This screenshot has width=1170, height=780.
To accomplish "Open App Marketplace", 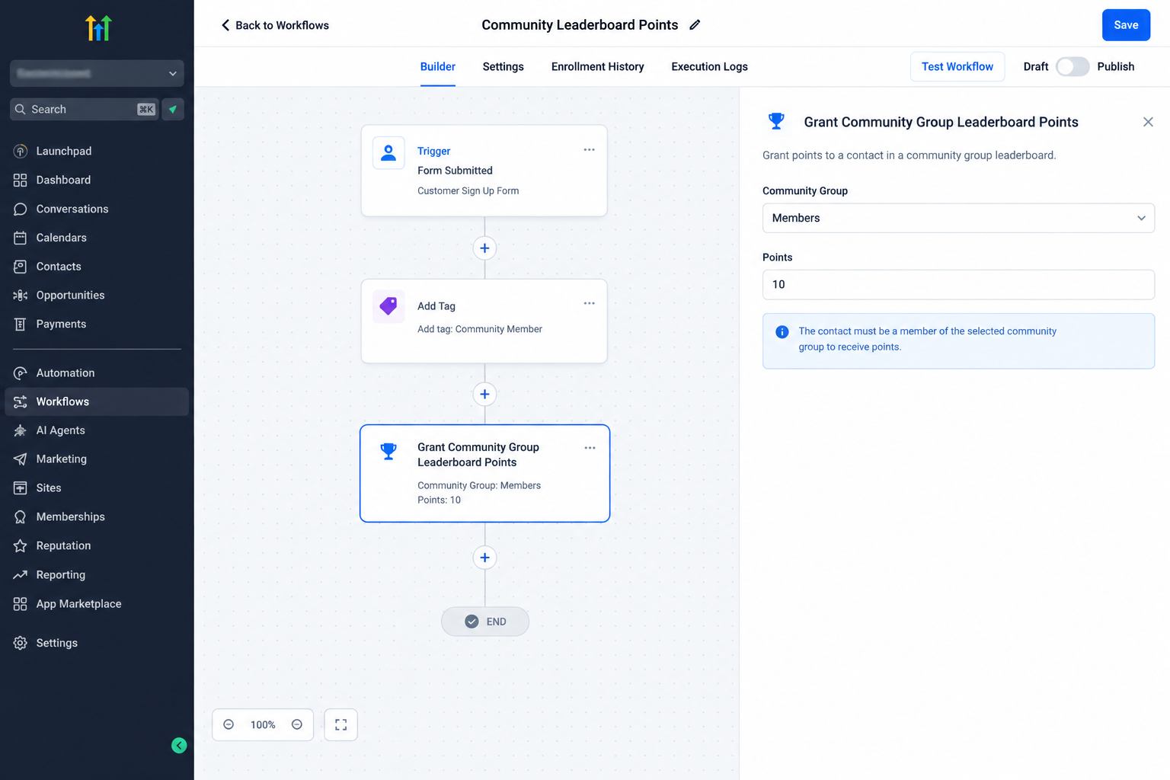I will pos(97,604).
